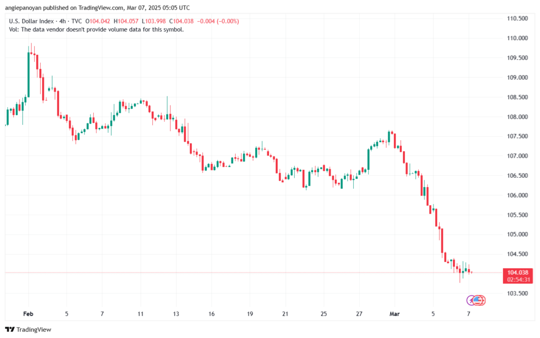Click the 104.500 price axis label
540x338 pixels.
pos(517,254)
